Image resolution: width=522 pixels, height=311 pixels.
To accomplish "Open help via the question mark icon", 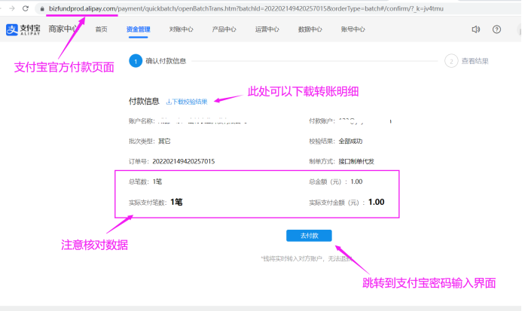I will click(x=496, y=30).
